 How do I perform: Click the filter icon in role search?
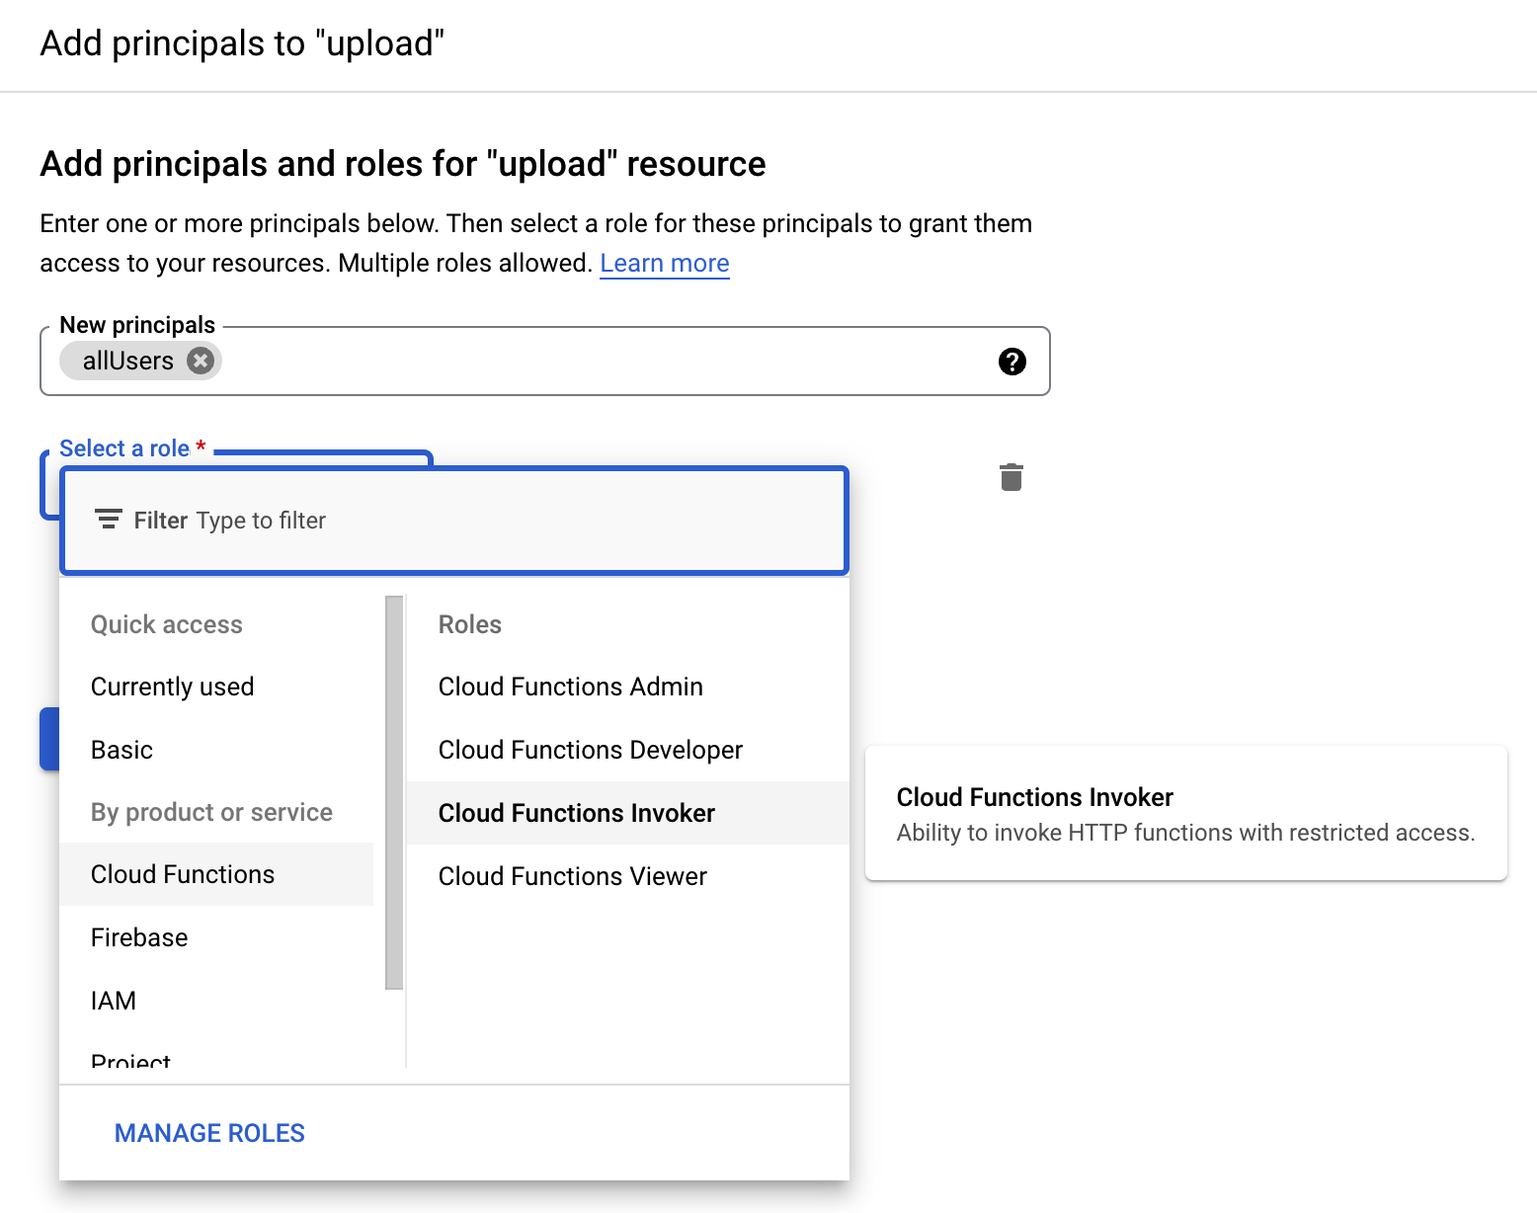click(x=108, y=520)
